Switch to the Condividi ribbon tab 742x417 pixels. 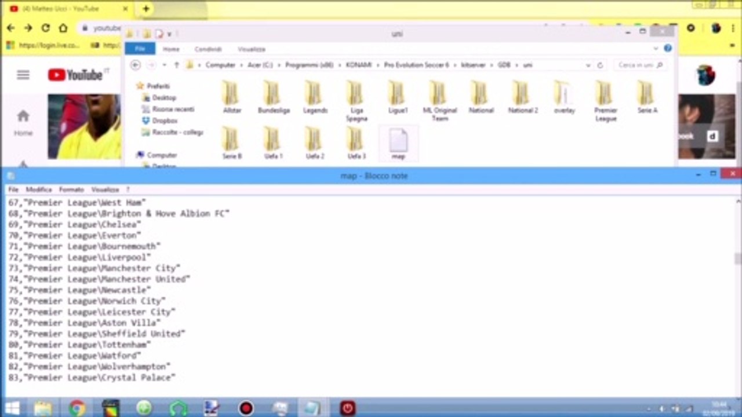pos(208,49)
